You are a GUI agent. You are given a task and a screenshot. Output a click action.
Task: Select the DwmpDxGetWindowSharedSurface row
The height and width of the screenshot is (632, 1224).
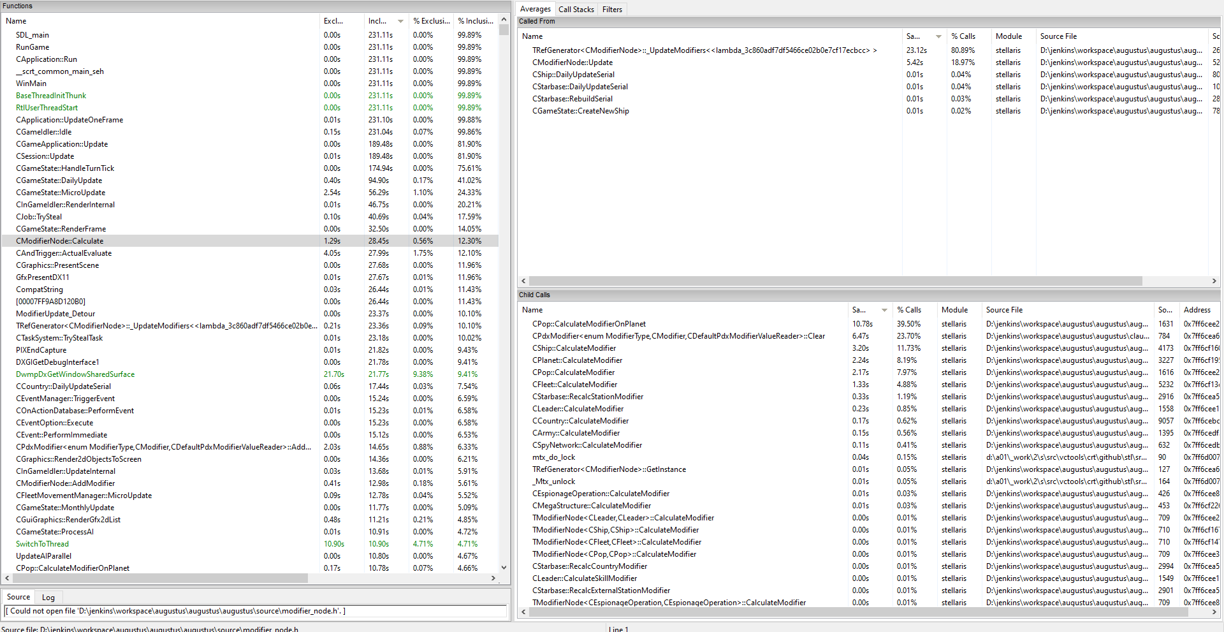(75, 374)
